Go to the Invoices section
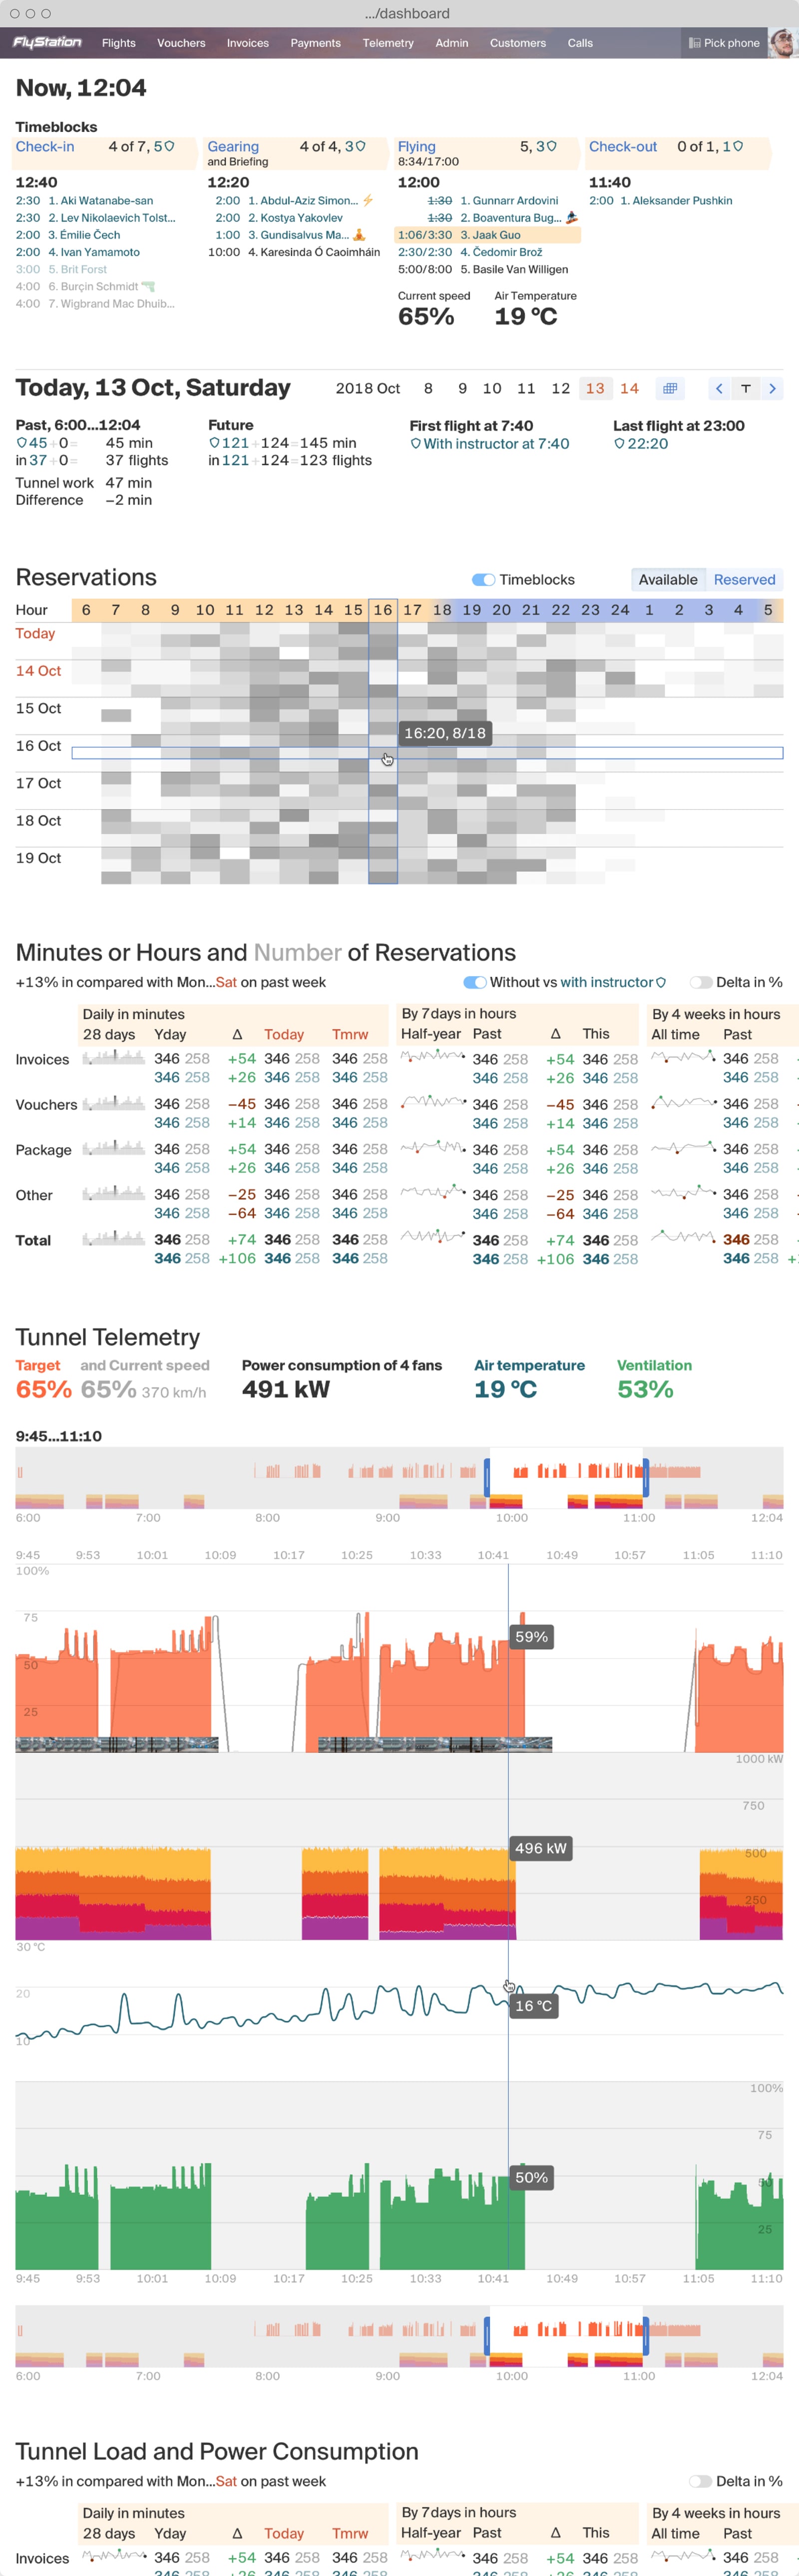The width and height of the screenshot is (799, 2576). click(x=247, y=43)
